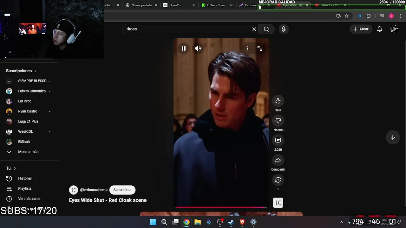Screen dimensions: 406x228
Task: Click the install/cast icon in address bar
Action: 338,16
